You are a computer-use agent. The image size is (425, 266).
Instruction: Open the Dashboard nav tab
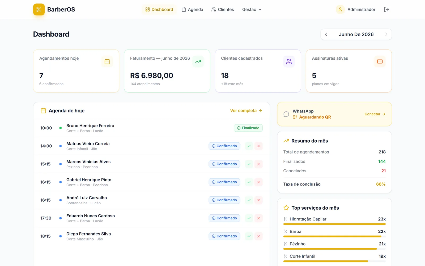[159, 10]
